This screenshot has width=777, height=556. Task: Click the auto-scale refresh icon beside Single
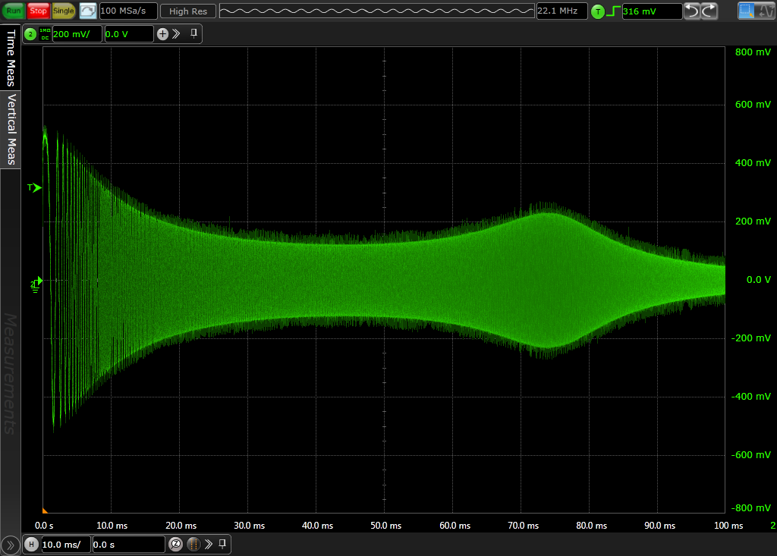pyautogui.click(x=88, y=11)
